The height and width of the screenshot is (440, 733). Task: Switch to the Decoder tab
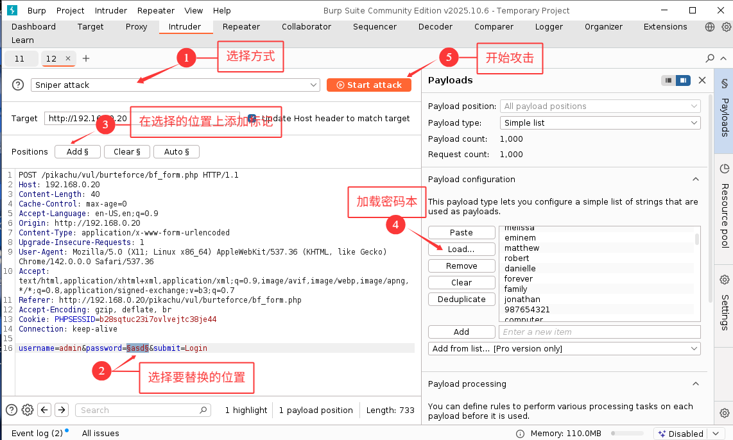coord(435,27)
